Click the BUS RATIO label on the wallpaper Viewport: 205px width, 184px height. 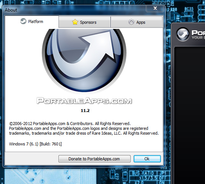point(143,173)
